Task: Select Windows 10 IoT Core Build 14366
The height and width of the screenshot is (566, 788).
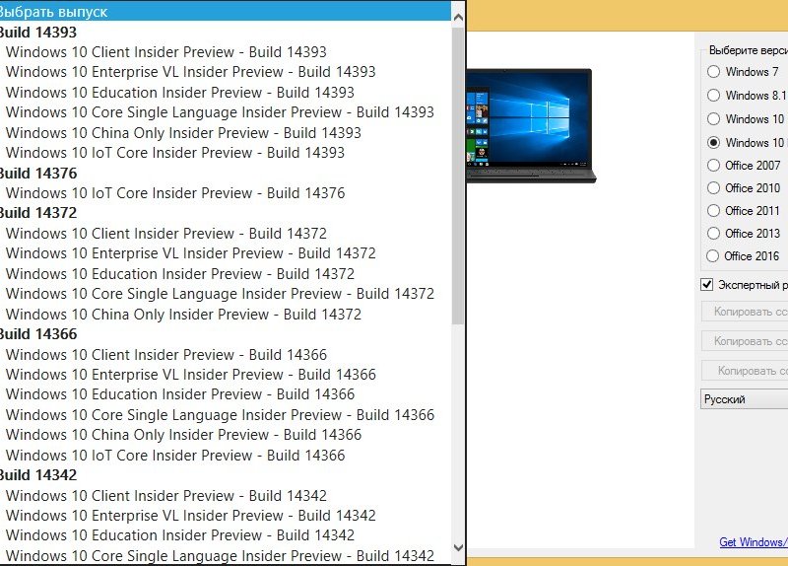Action: coord(175,456)
